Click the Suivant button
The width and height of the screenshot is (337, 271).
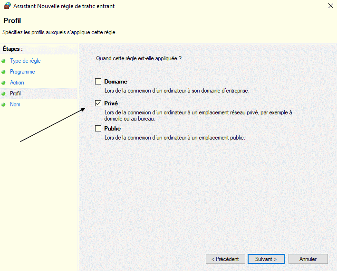[266, 259]
